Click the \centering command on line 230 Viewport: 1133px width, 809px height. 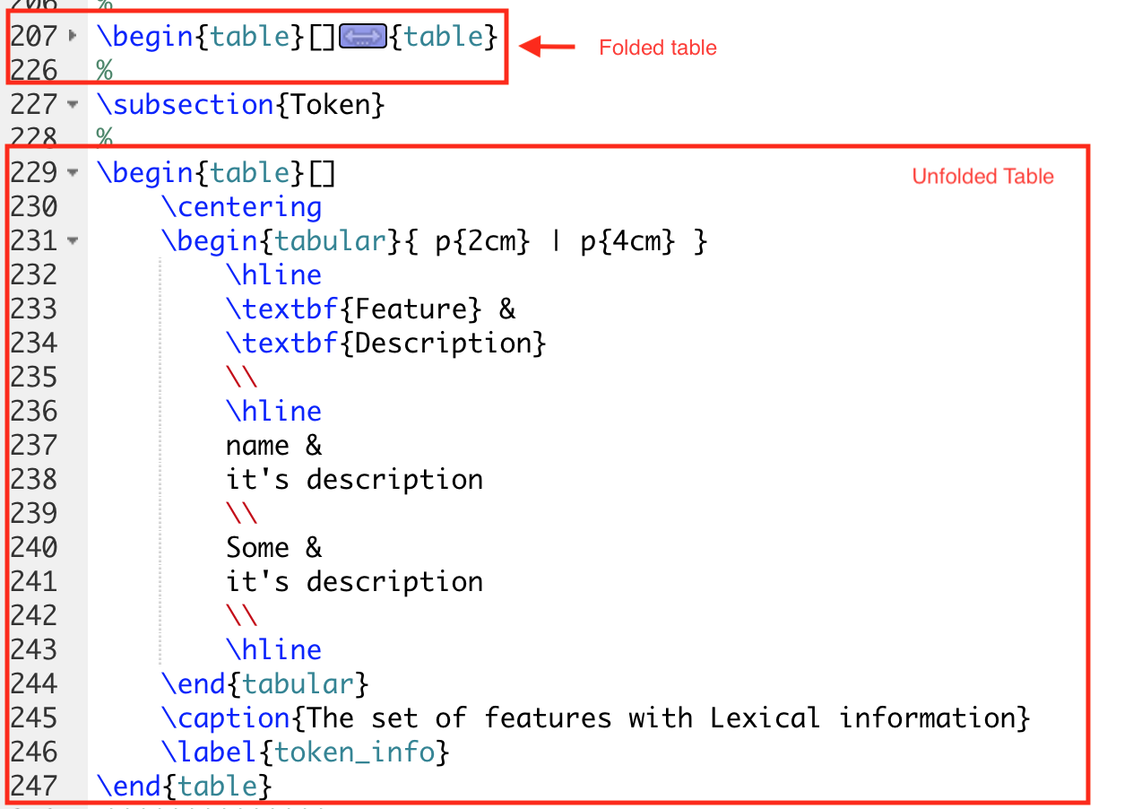[240, 207]
